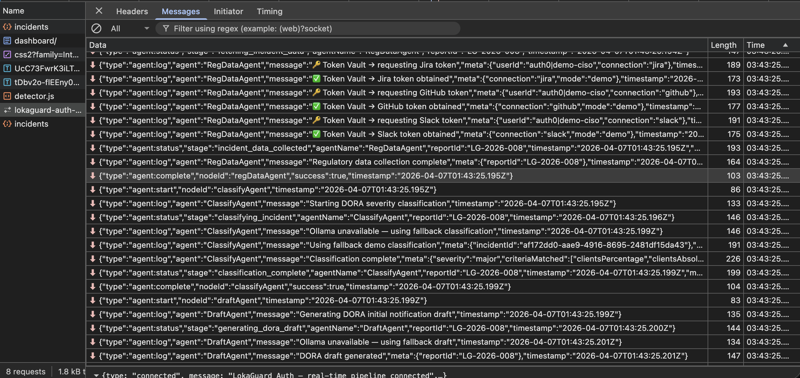Viewport: 800px width, 378px height.
Task: Select the dashboard/ document request
Action: pos(35,41)
